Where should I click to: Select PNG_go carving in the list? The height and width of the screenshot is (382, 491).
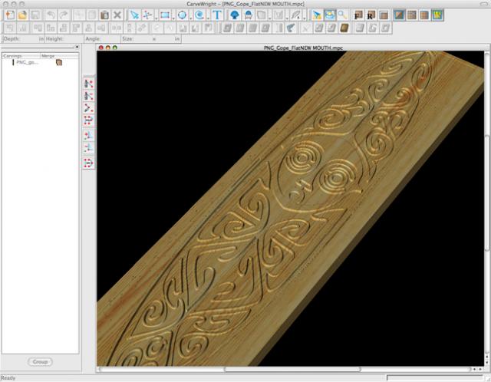[x=28, y=63]
